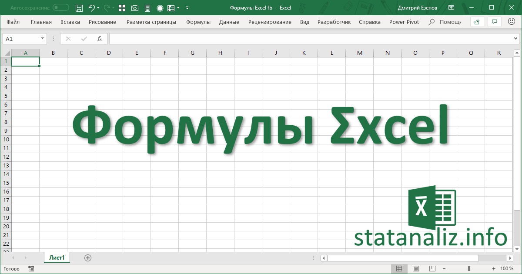Open the Comments speech-bubble icon
The width and height of the screenshot is (522, 274).
494,22
